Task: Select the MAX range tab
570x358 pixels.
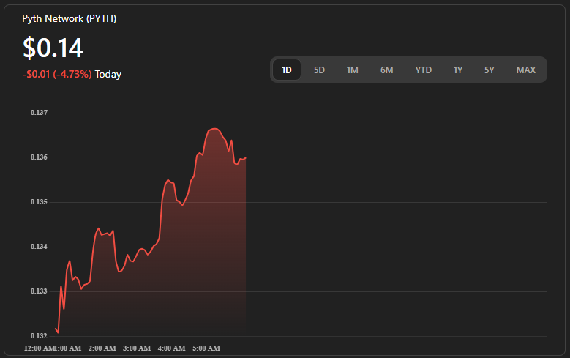Action: (x=526, y=70)
